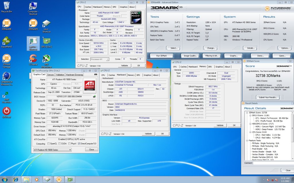Open the Processor #1 selection dropdown in CPU-Z
Viewport: 294px width, 183px height.
[100, 59]
